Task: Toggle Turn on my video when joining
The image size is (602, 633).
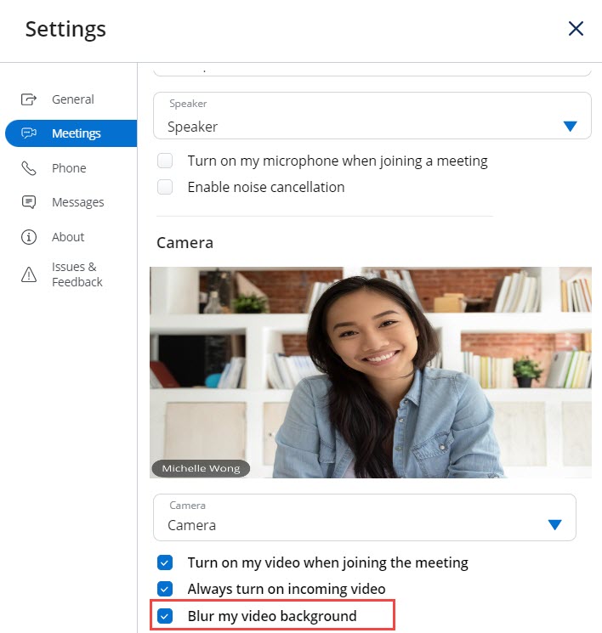Action: [166, 562]
